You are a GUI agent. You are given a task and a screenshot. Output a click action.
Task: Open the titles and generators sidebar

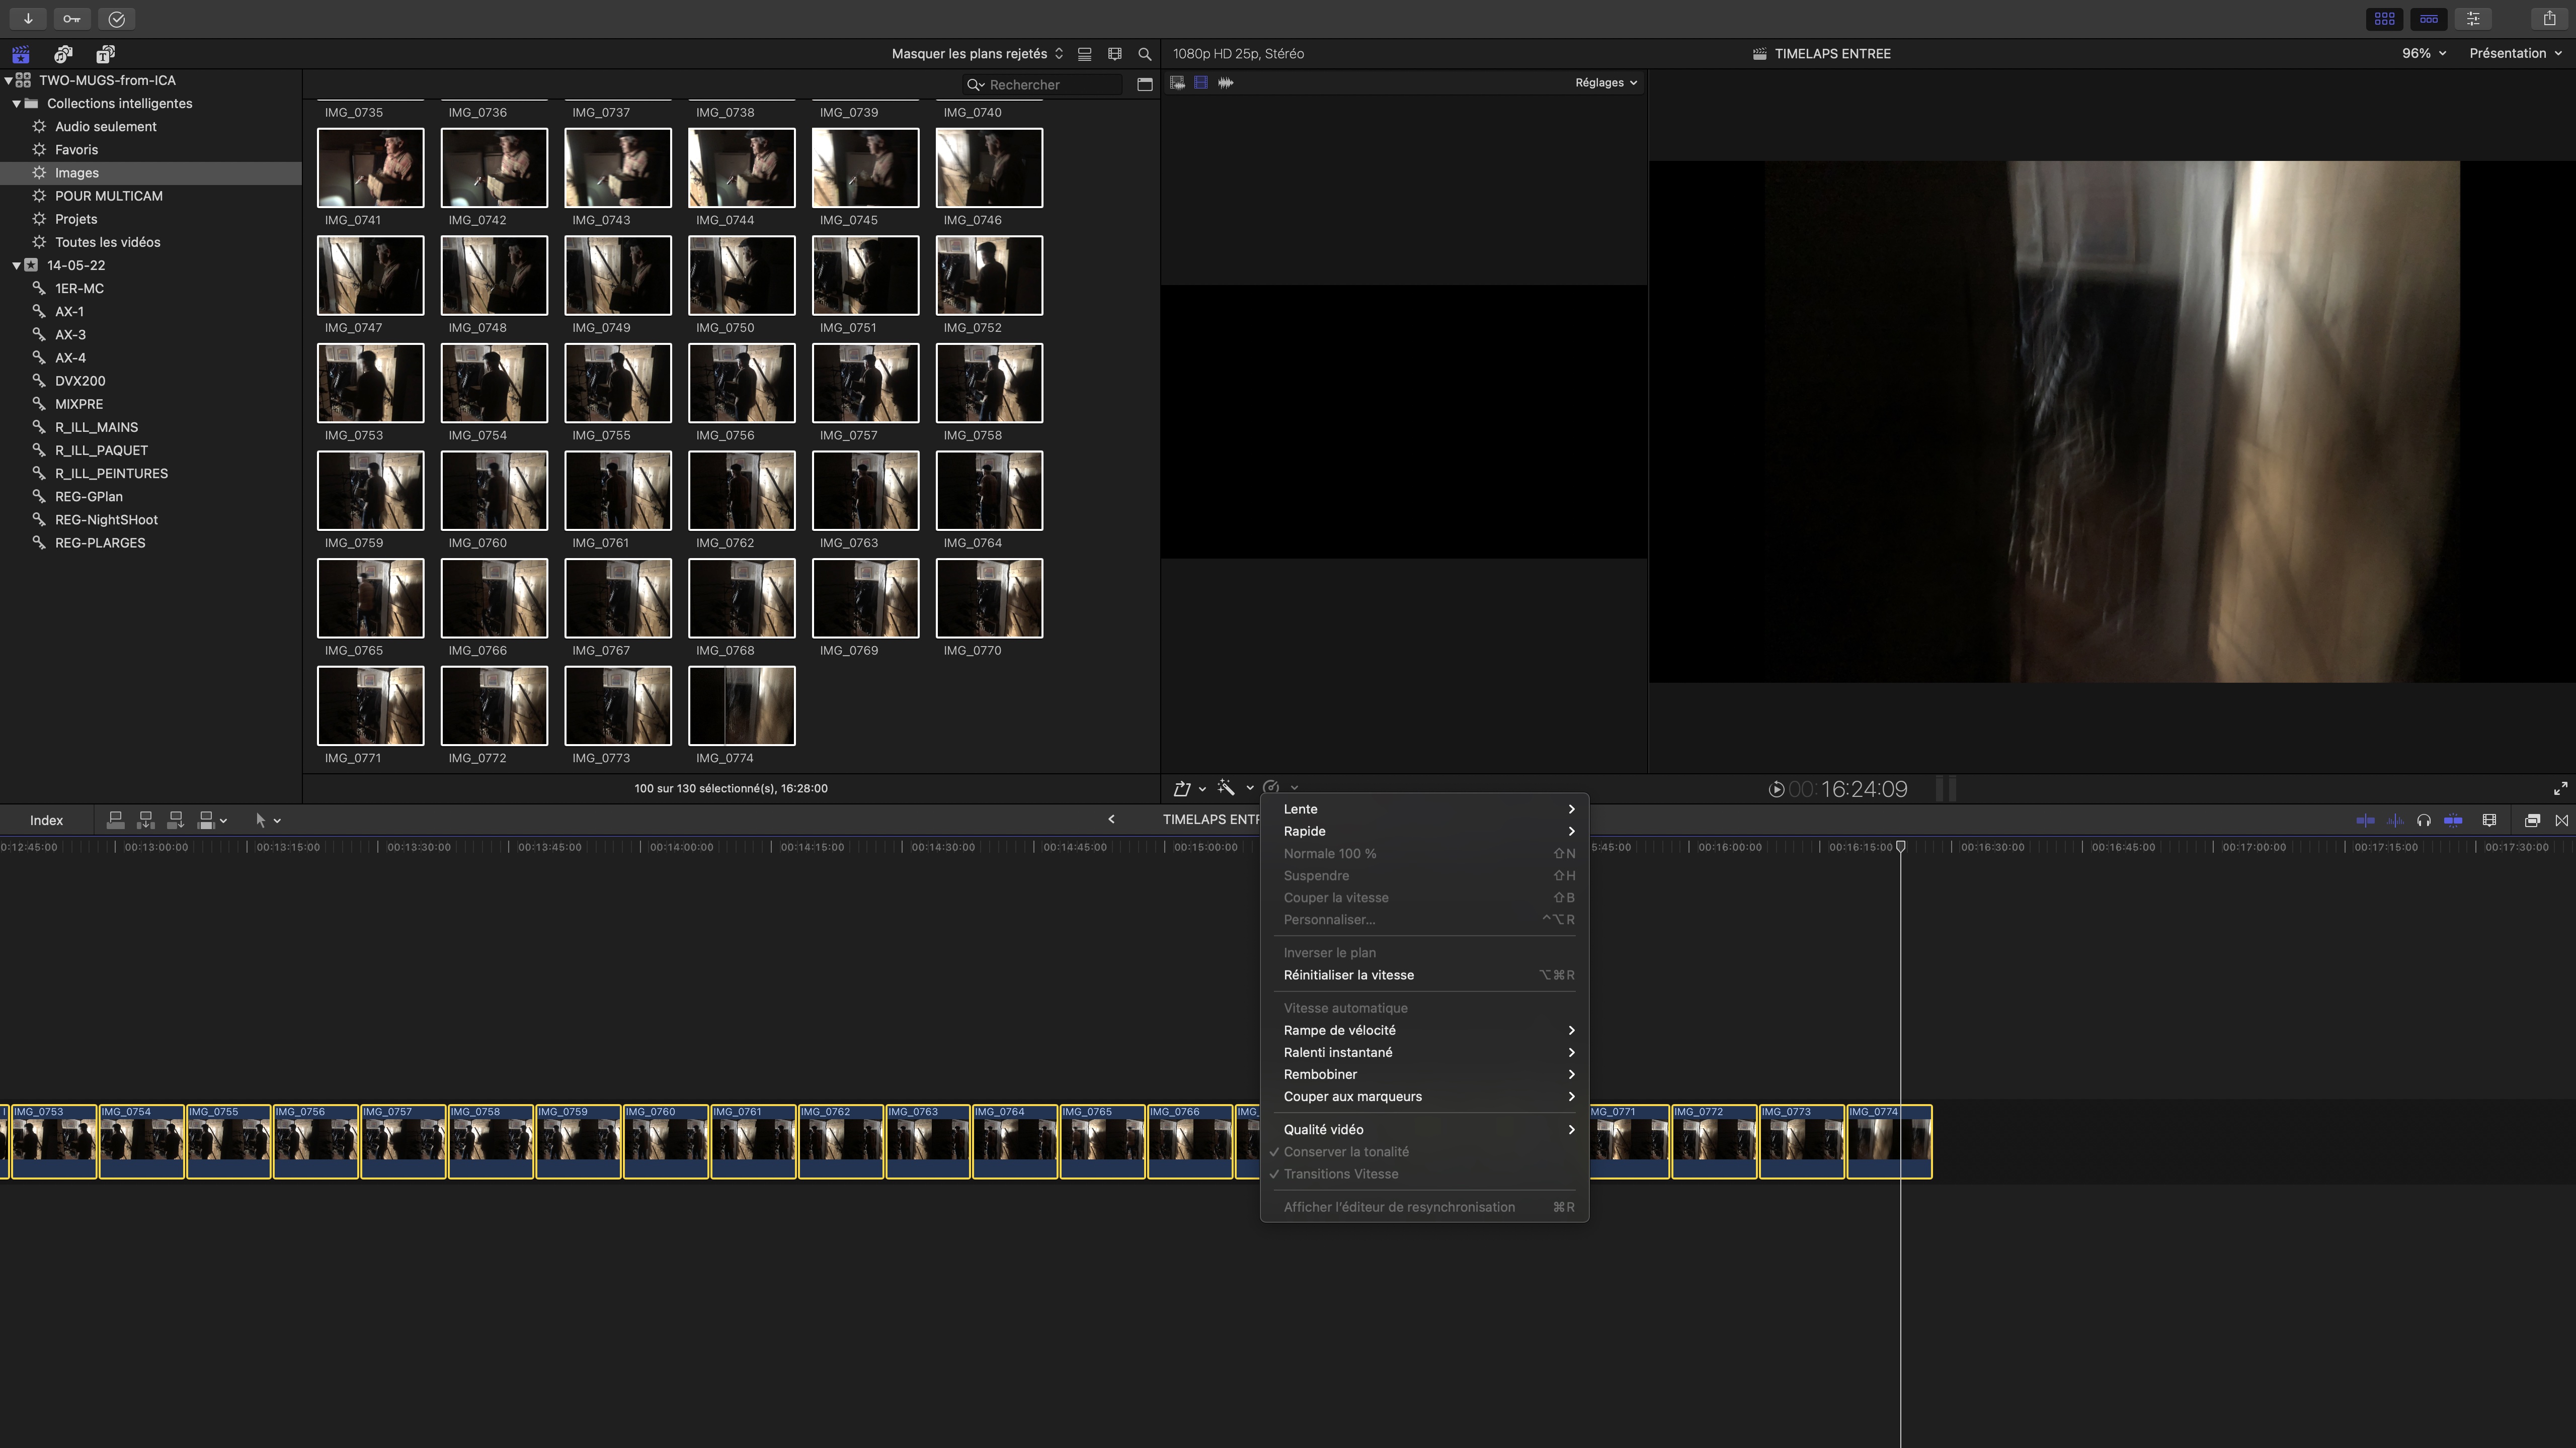coord(105,54)
